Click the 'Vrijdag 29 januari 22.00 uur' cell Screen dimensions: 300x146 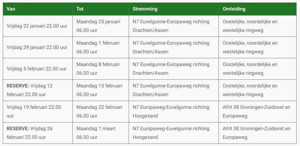point(37,47)
